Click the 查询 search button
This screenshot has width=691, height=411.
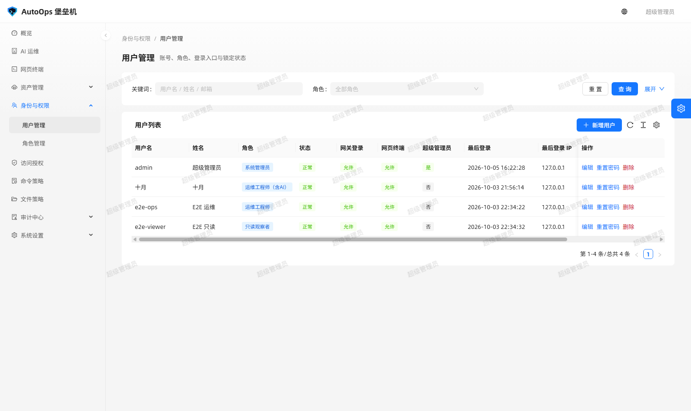(x=625, y=89)
